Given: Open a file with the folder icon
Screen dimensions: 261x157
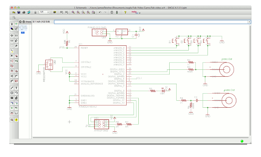Looking at the screenshot, I should point(13,12).
